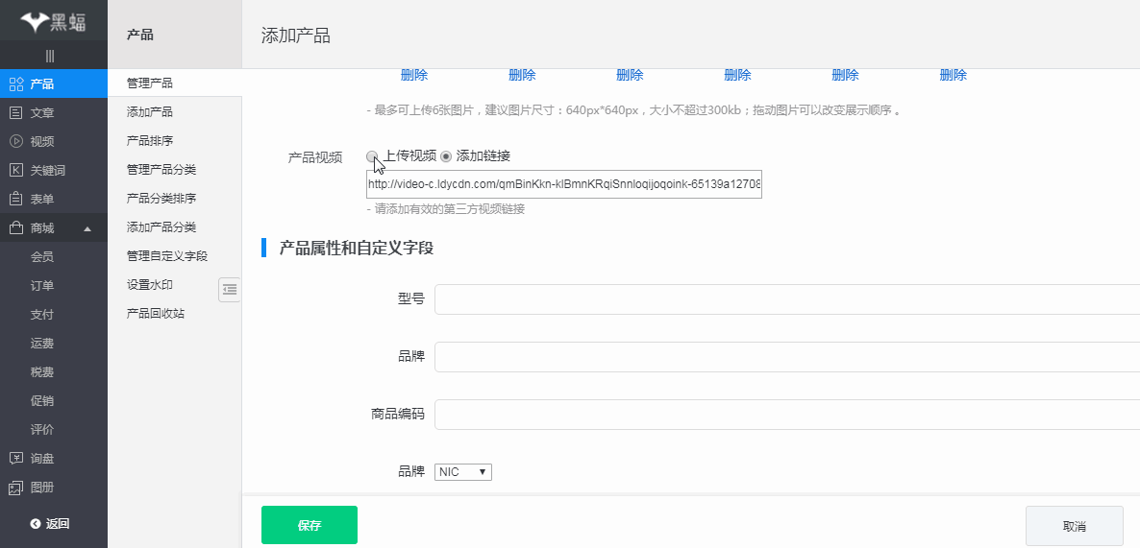Collapse the 商城 menu arrow

(87, 228)
